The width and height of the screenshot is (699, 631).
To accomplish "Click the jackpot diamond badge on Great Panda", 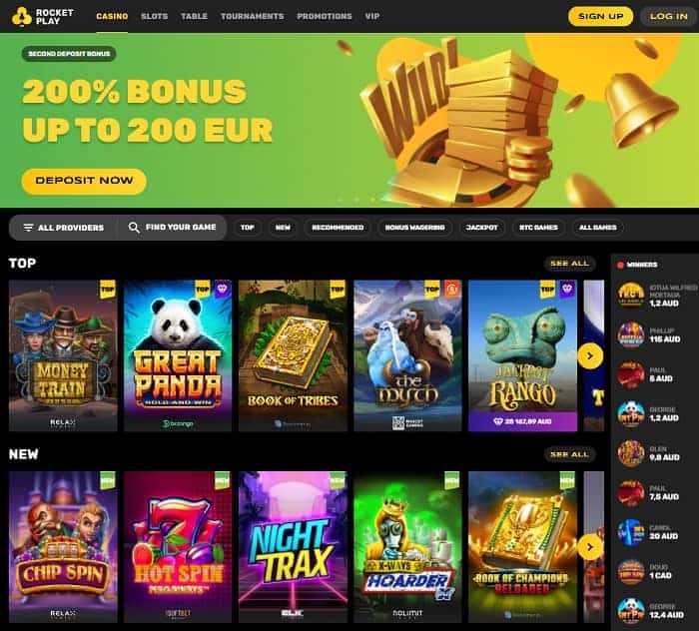I will [x=223, y=290].
